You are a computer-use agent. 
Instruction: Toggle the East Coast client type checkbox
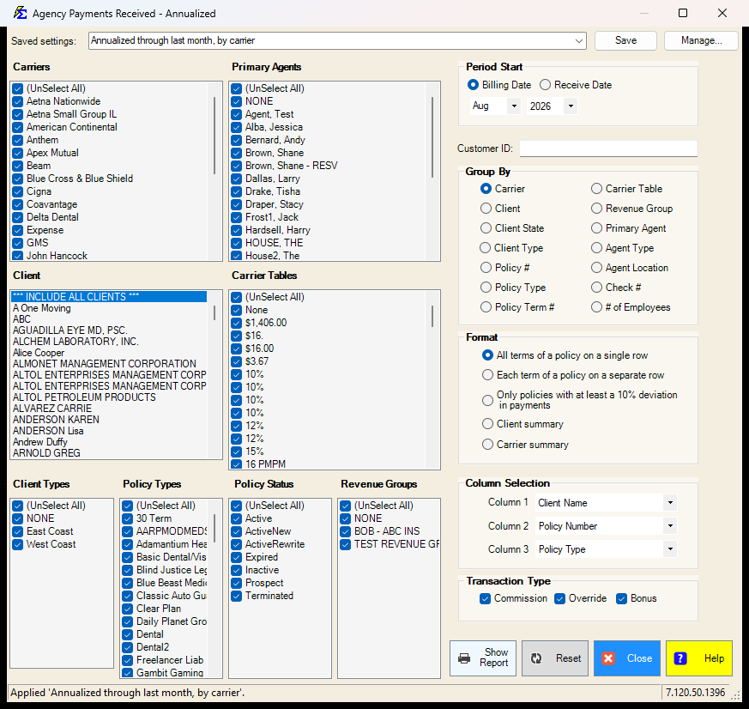18,531
